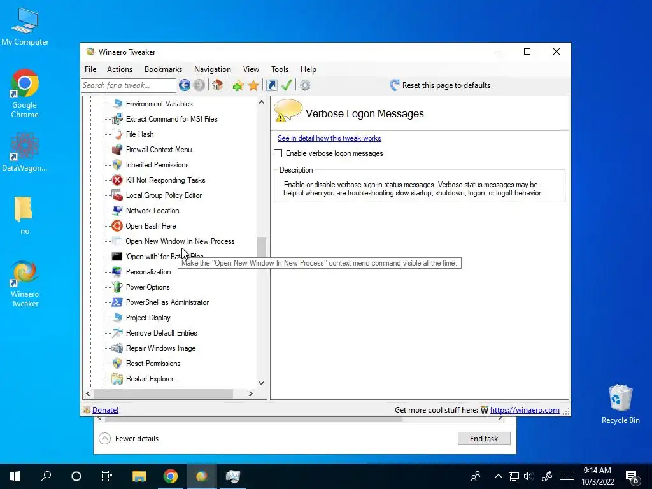Click the shortcut export icon in toolbar

(x=271, y=85)
